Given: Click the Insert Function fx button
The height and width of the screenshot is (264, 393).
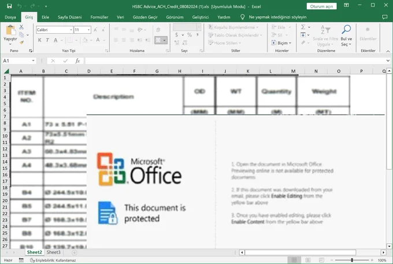Looking at the screenshot, I should (x=77, y=61).
